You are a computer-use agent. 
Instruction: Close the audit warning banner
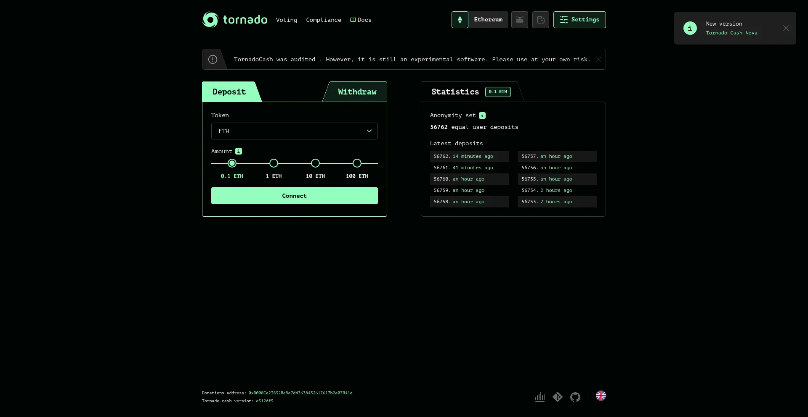[x=598, y=59]
